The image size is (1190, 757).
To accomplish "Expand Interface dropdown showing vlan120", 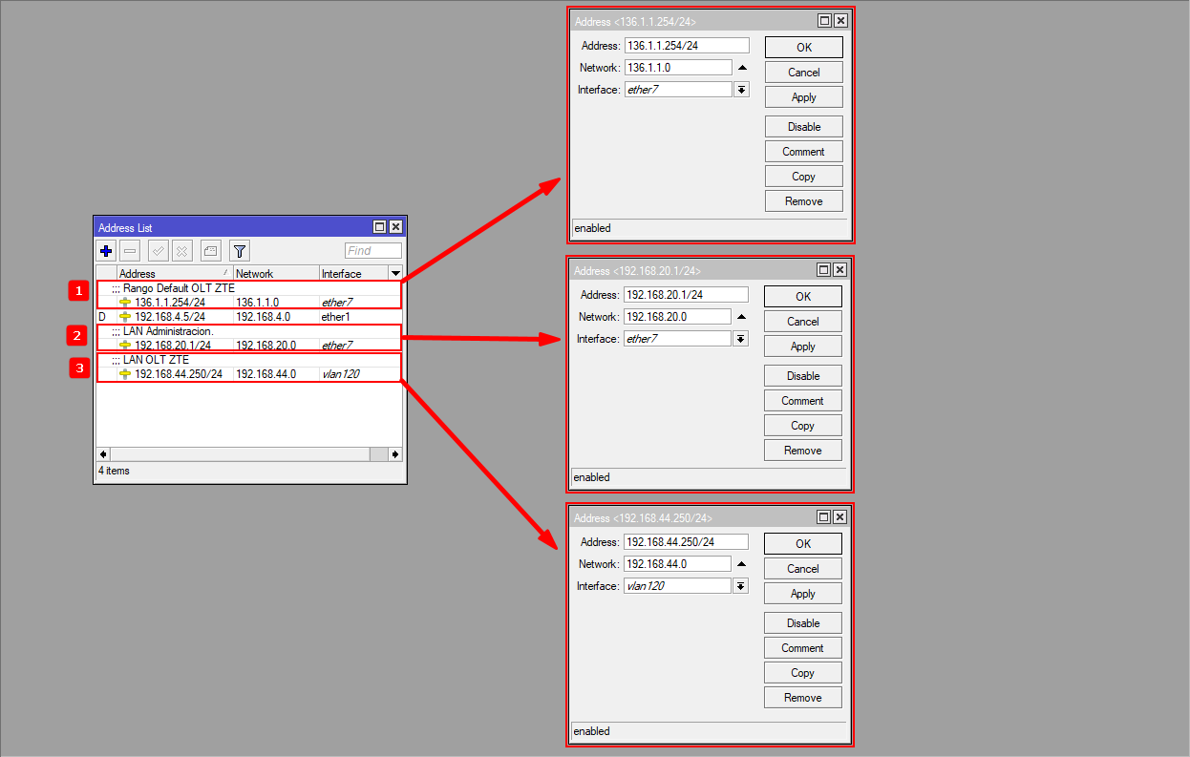I will click(x=740, y=586).
